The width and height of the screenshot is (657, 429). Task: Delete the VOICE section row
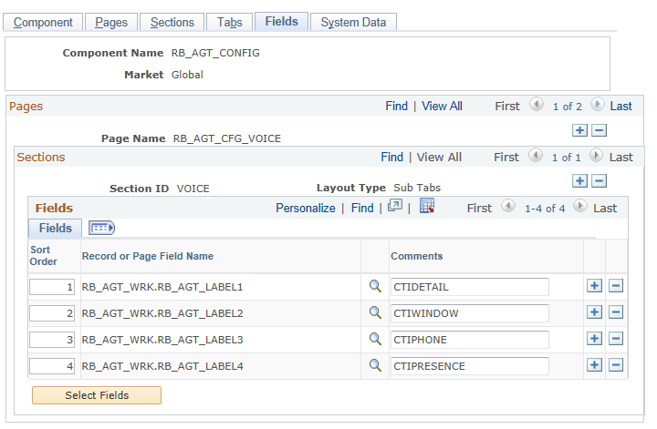coord(600,181)
